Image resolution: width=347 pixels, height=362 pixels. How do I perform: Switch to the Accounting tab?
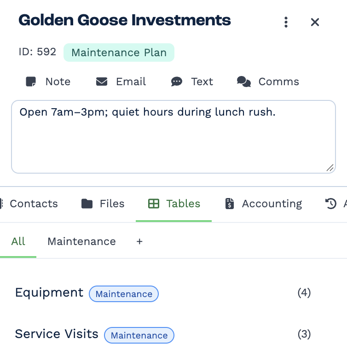click(x=264, y=204)
